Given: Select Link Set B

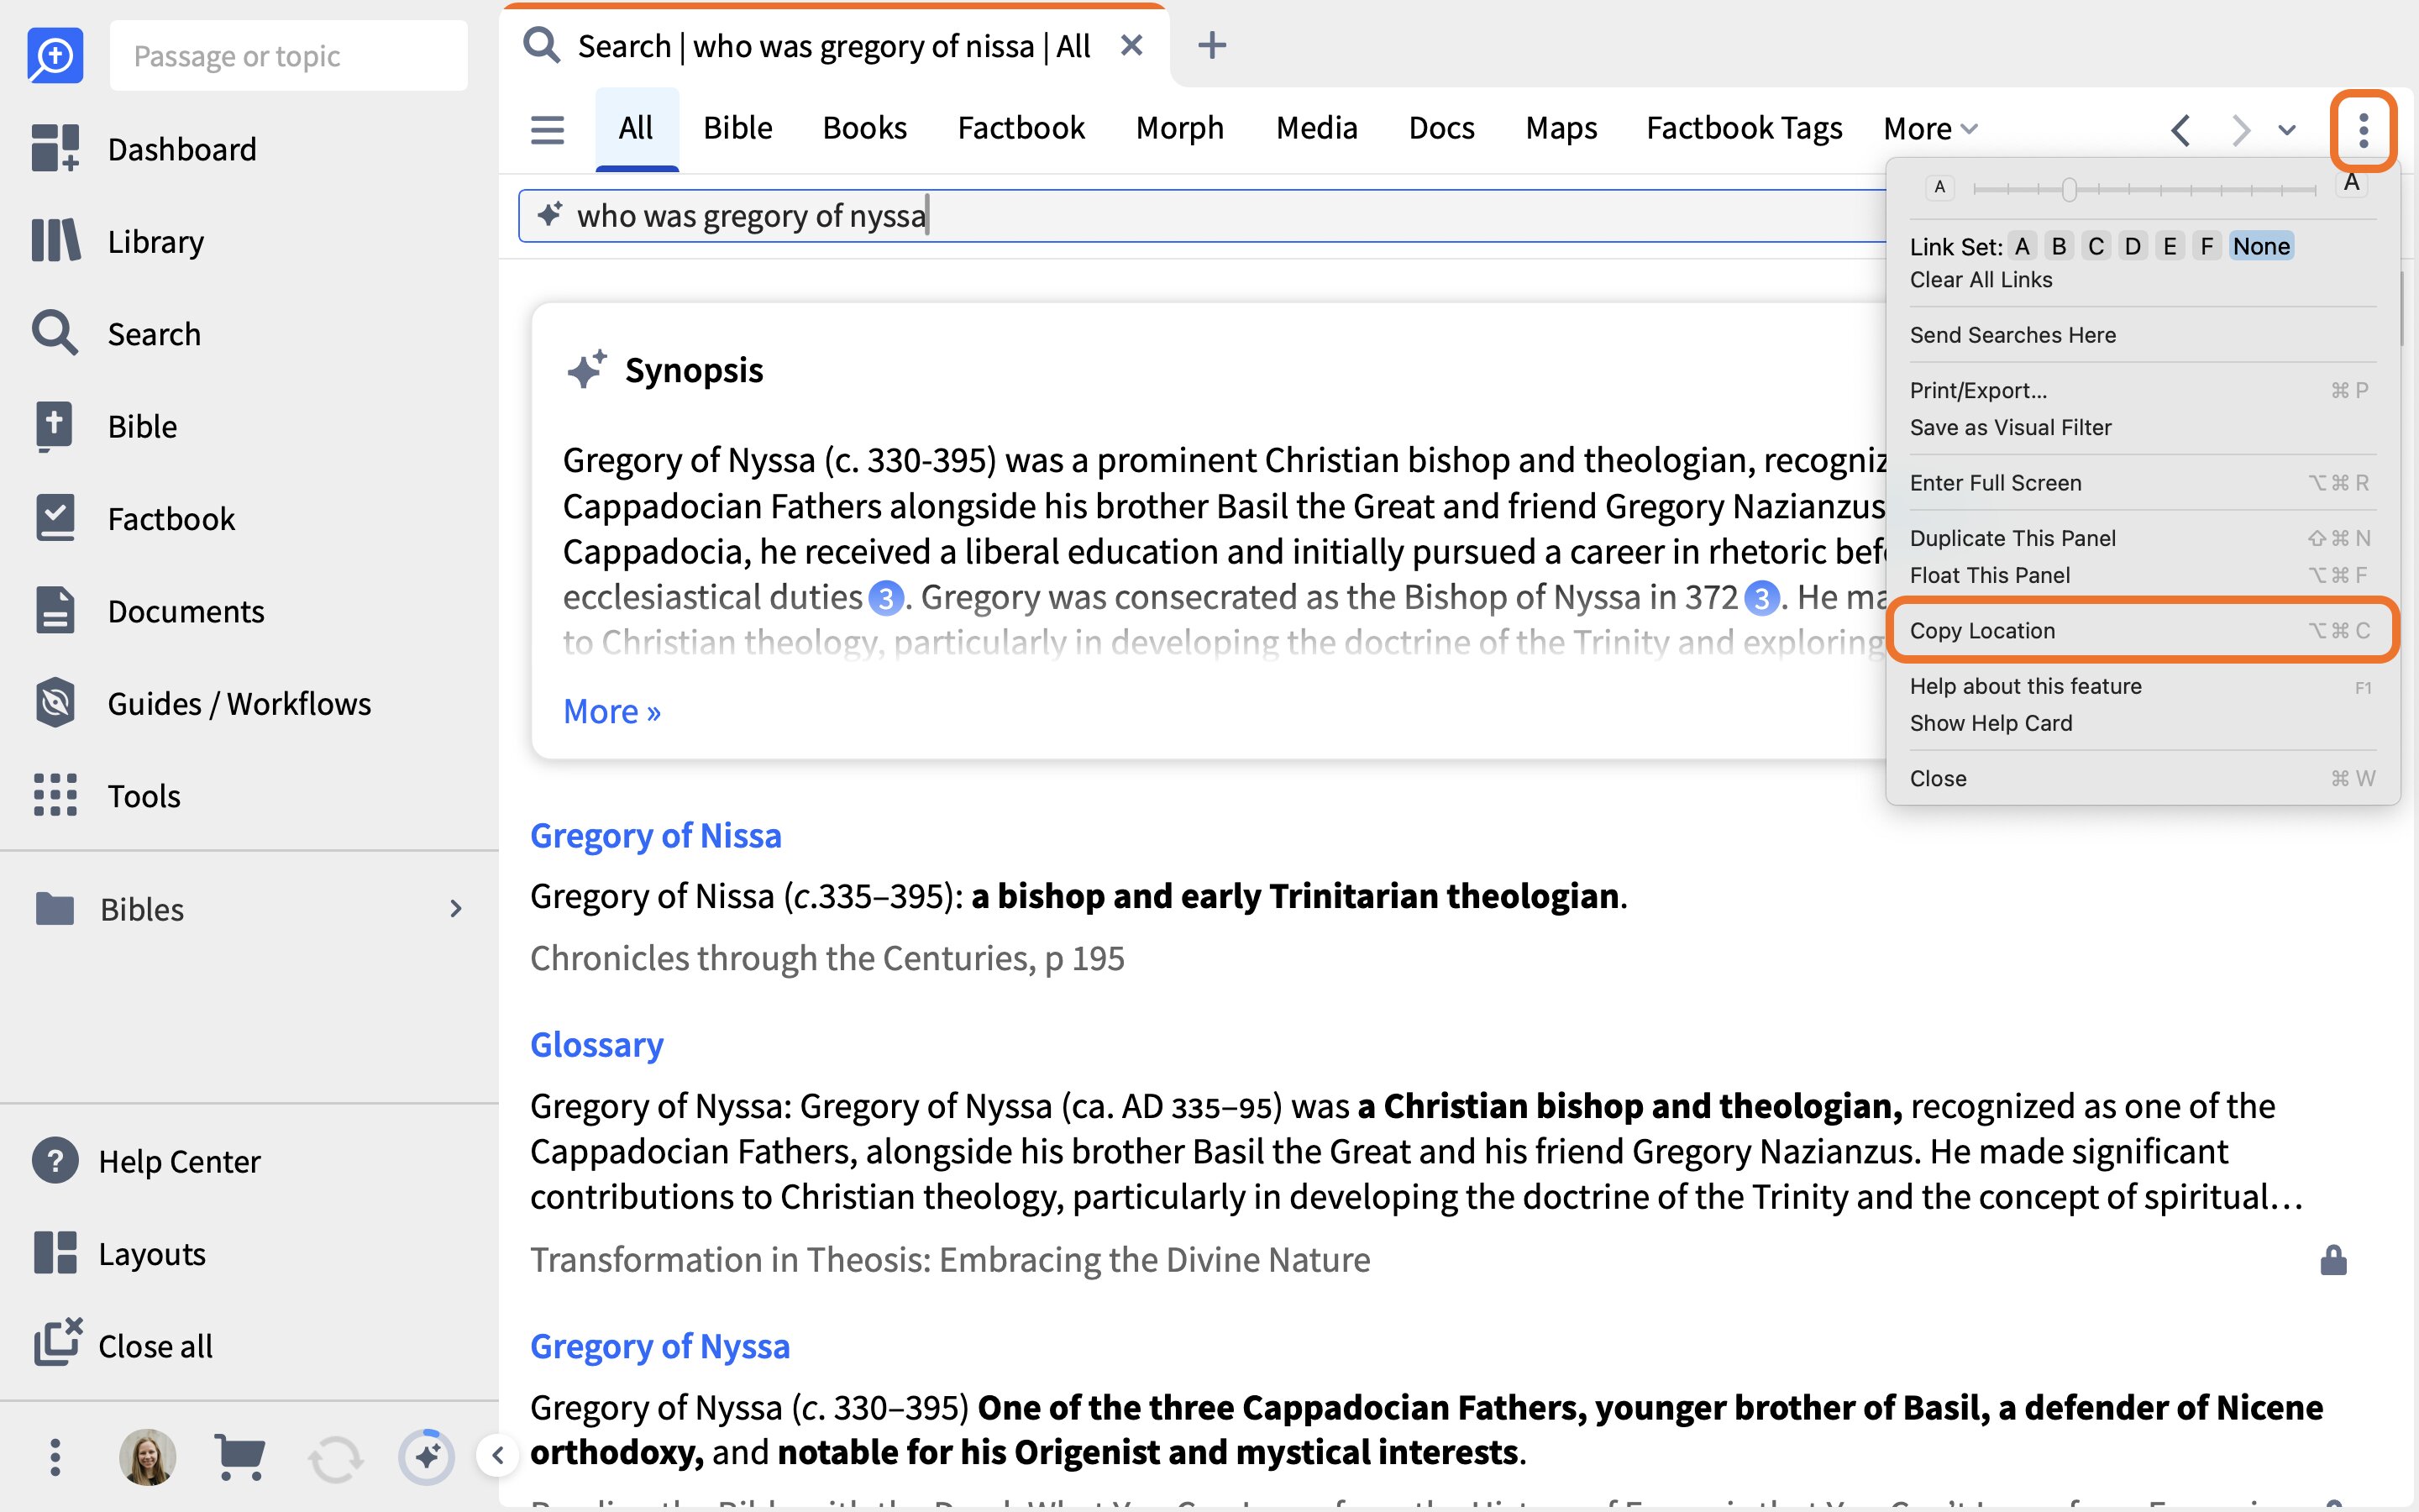Looking at the screenshot, I should tap(2060, 246).
